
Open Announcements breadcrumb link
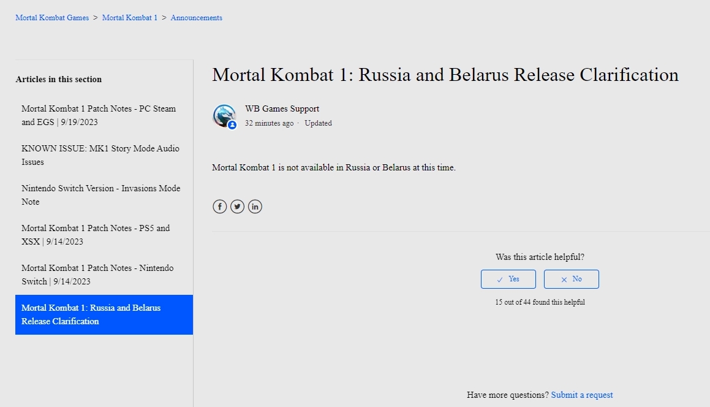(x=197, y=18)
